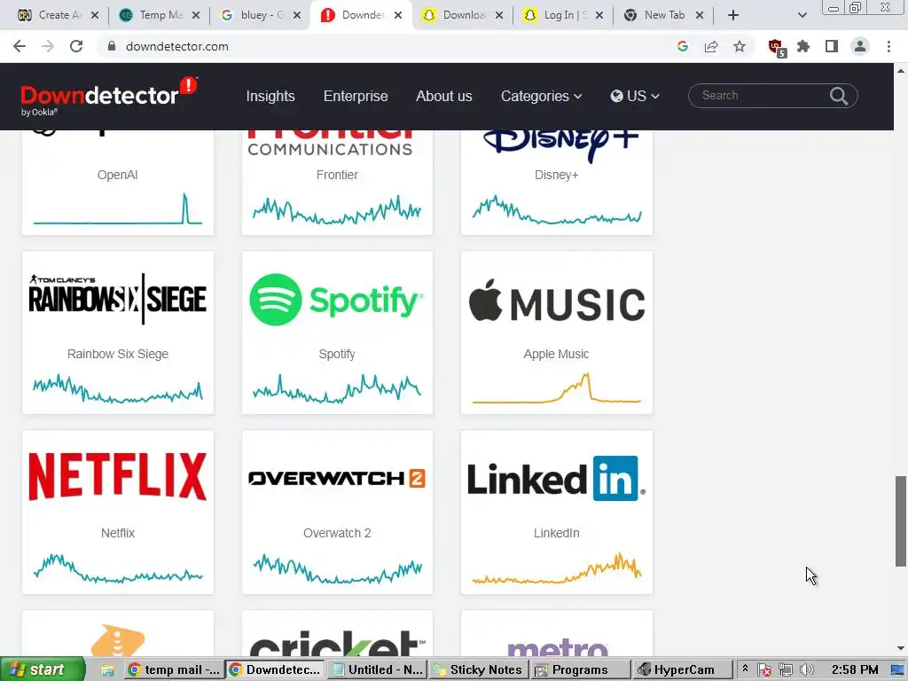Image resolution: width=908 pixels, height=681 pixels.
Task: Open the Disney+ outage card
Action: pos(557,183)
